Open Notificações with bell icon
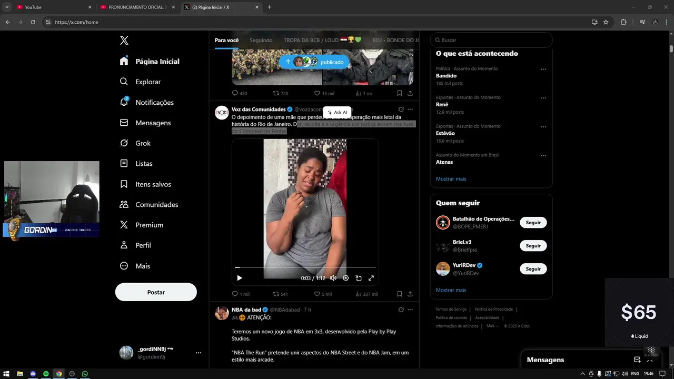Viewport: 674px width, 379px height. point(146,102)
